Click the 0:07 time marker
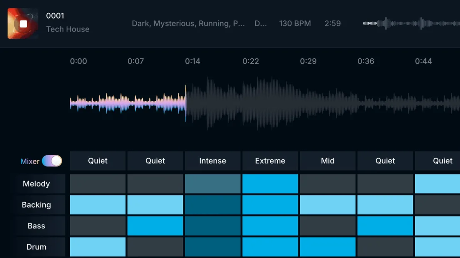 pyautogui.click(x=136, y=61)
